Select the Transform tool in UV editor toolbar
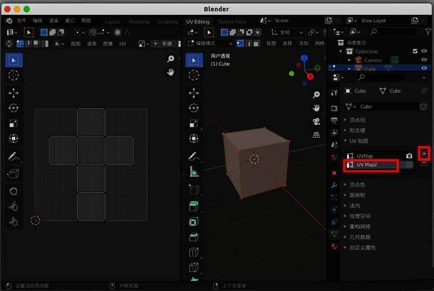 point(14,138)
